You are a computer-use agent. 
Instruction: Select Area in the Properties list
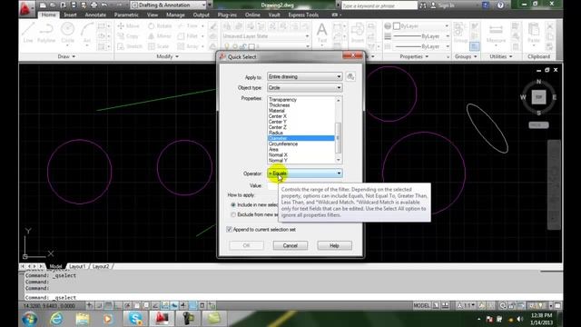(300, 149)
